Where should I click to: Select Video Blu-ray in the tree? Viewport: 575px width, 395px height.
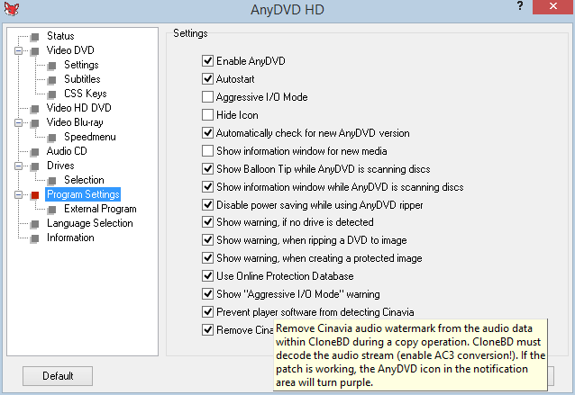75,122
